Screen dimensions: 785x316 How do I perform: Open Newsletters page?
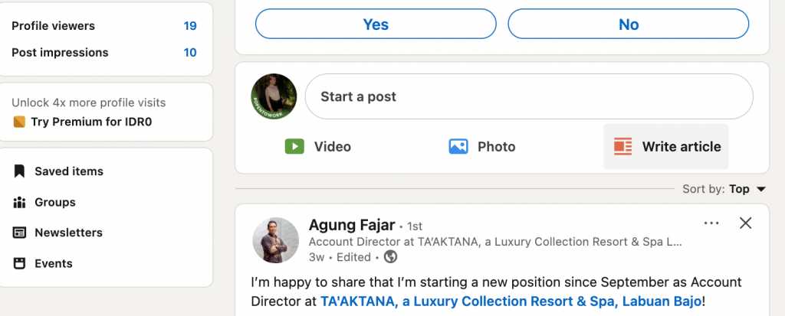click(68, 233)
